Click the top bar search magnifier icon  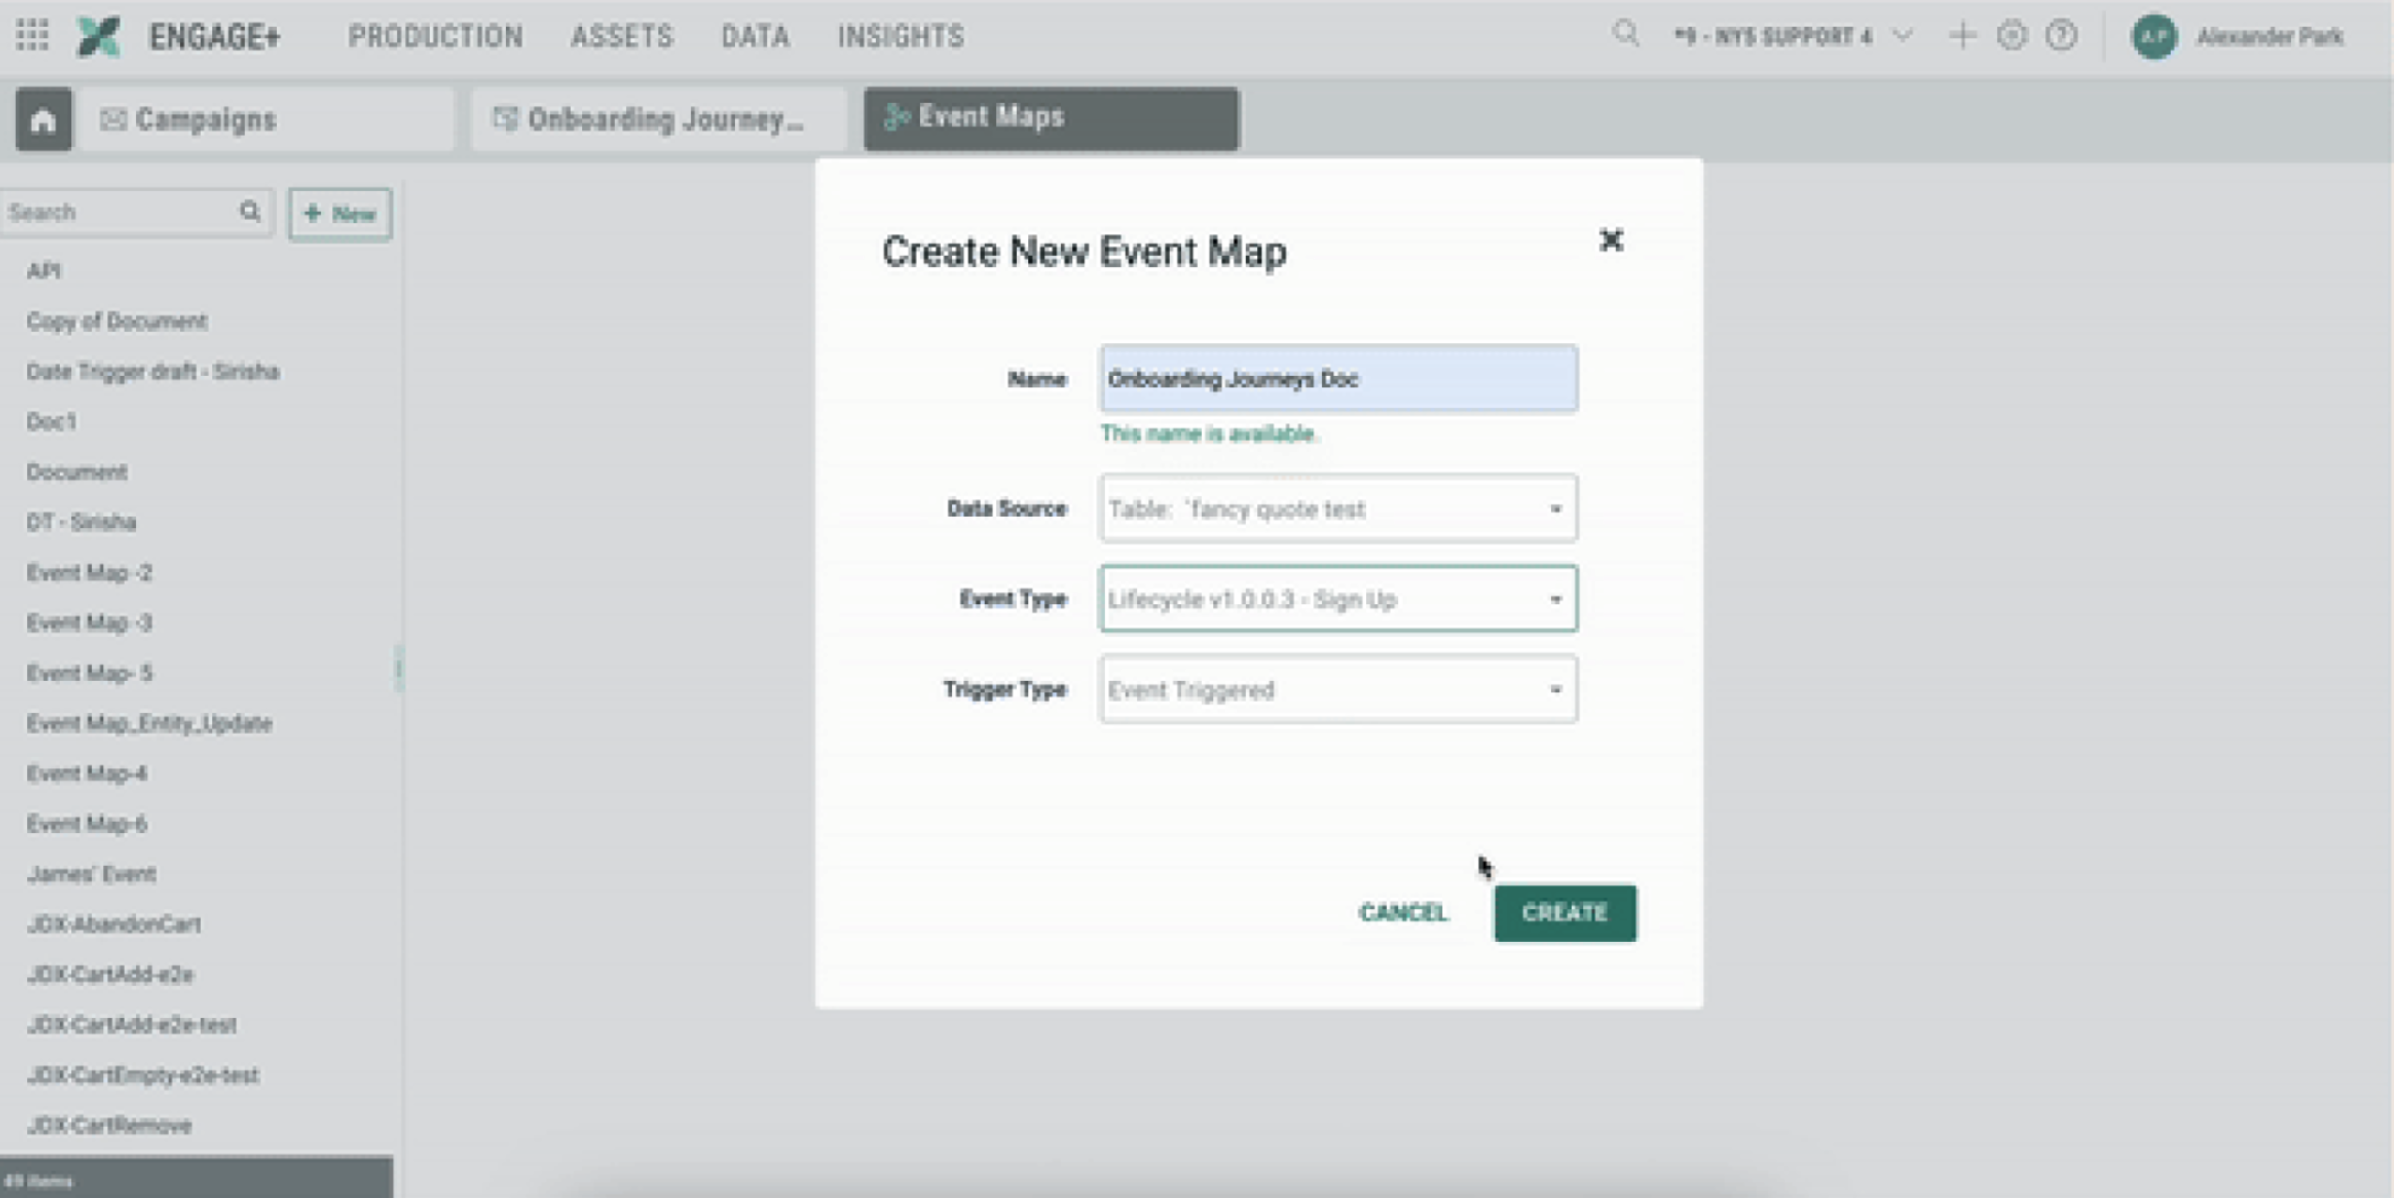(x=1626, y=35)
